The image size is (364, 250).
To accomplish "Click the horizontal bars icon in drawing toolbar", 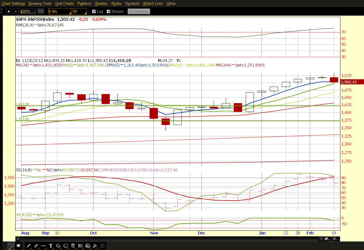I will (x=103, y=246).
